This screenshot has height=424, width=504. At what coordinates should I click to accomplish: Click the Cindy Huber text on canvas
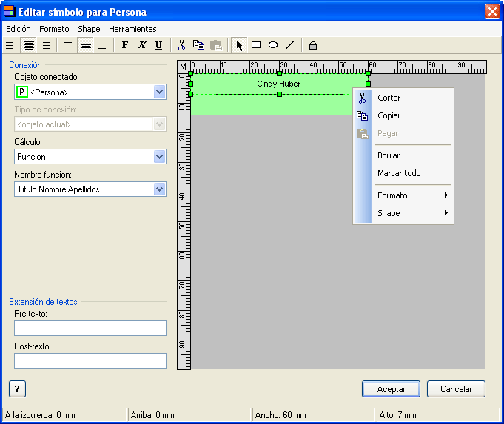[279, 84]
